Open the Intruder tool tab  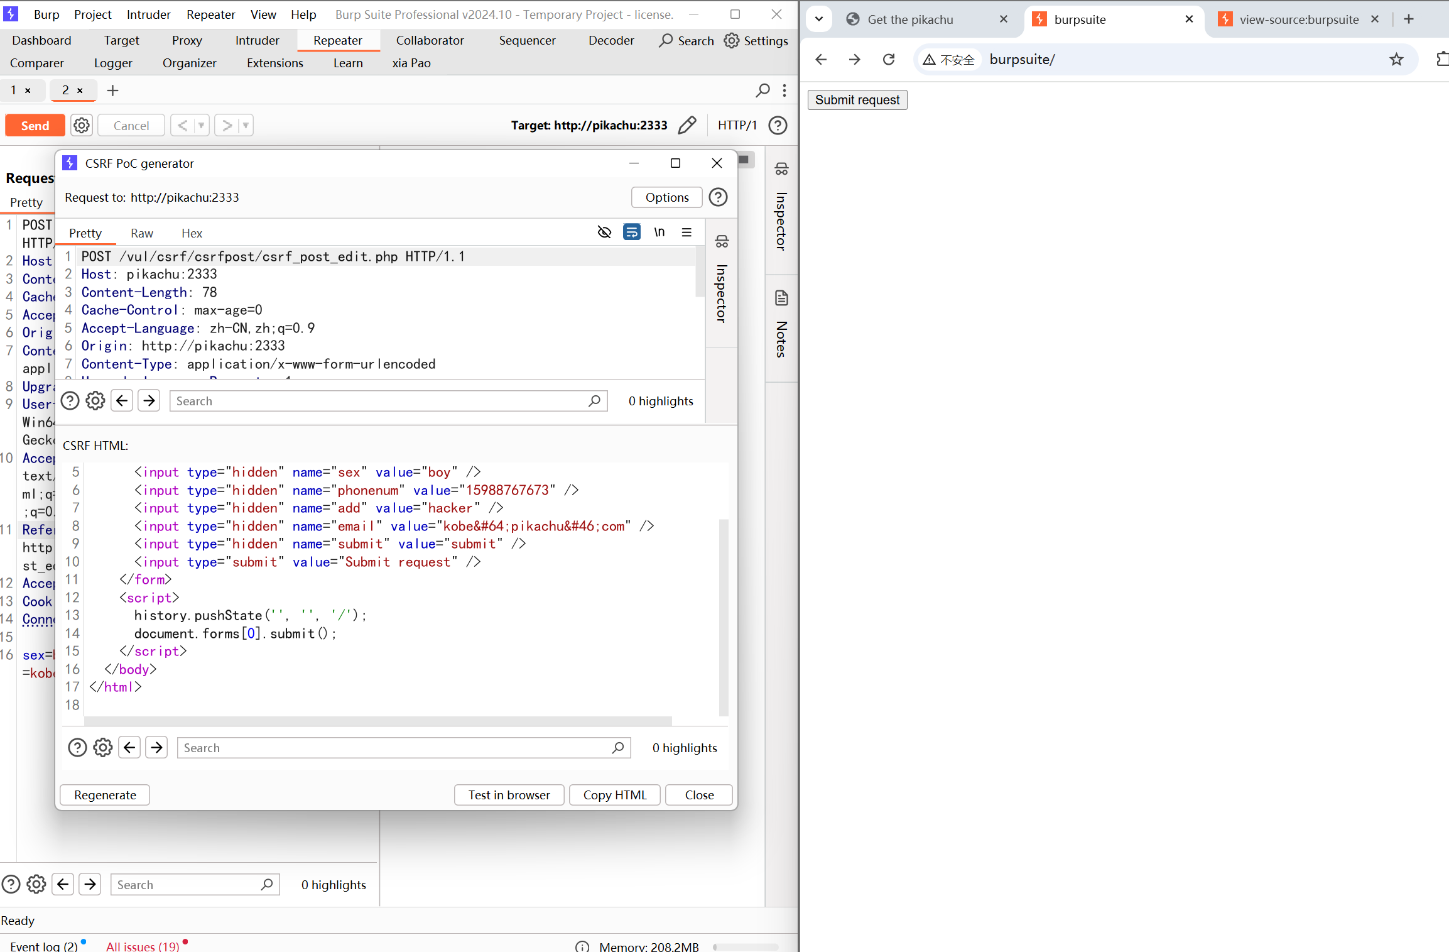pos(257,40)
